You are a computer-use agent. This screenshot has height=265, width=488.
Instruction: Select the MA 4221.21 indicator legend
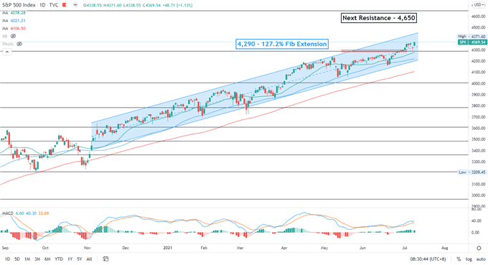(x=14, y=21)
